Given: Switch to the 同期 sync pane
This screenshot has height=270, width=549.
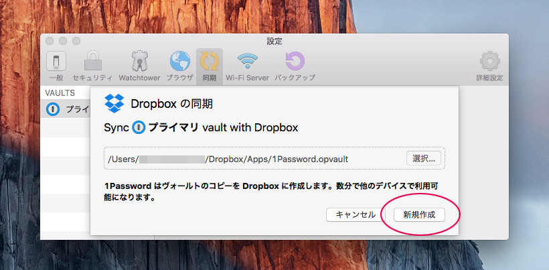Looking at the screenshot, I should [x=210, y=66].
